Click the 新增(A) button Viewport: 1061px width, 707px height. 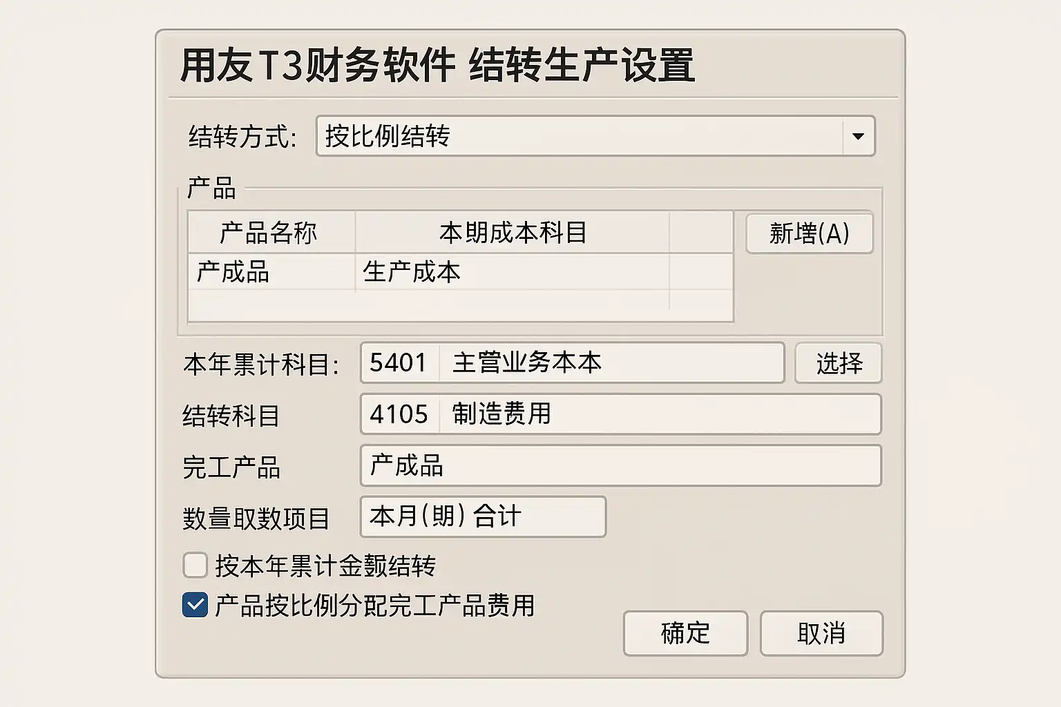pyautogui.click(x=809, y=233)
